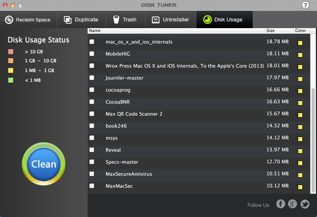Select the MaxMacSec checkbox
This screenshot has height=217, width=317.
92,186
